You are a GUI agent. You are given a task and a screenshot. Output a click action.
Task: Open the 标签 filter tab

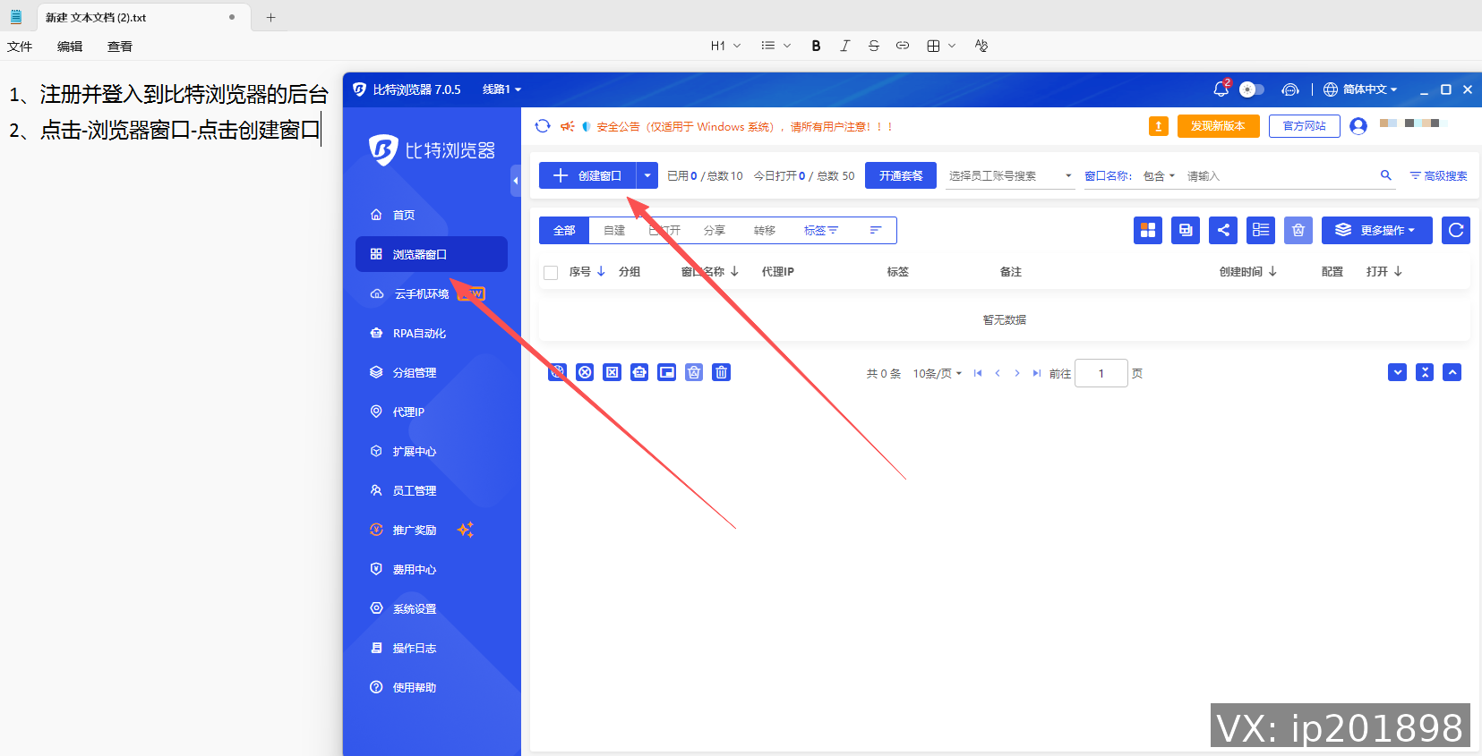(820, 230)
